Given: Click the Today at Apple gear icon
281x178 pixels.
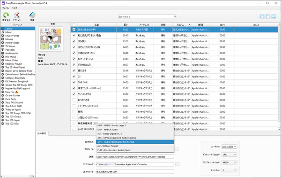Looking at the screenshot, I should tap(2, 109).
